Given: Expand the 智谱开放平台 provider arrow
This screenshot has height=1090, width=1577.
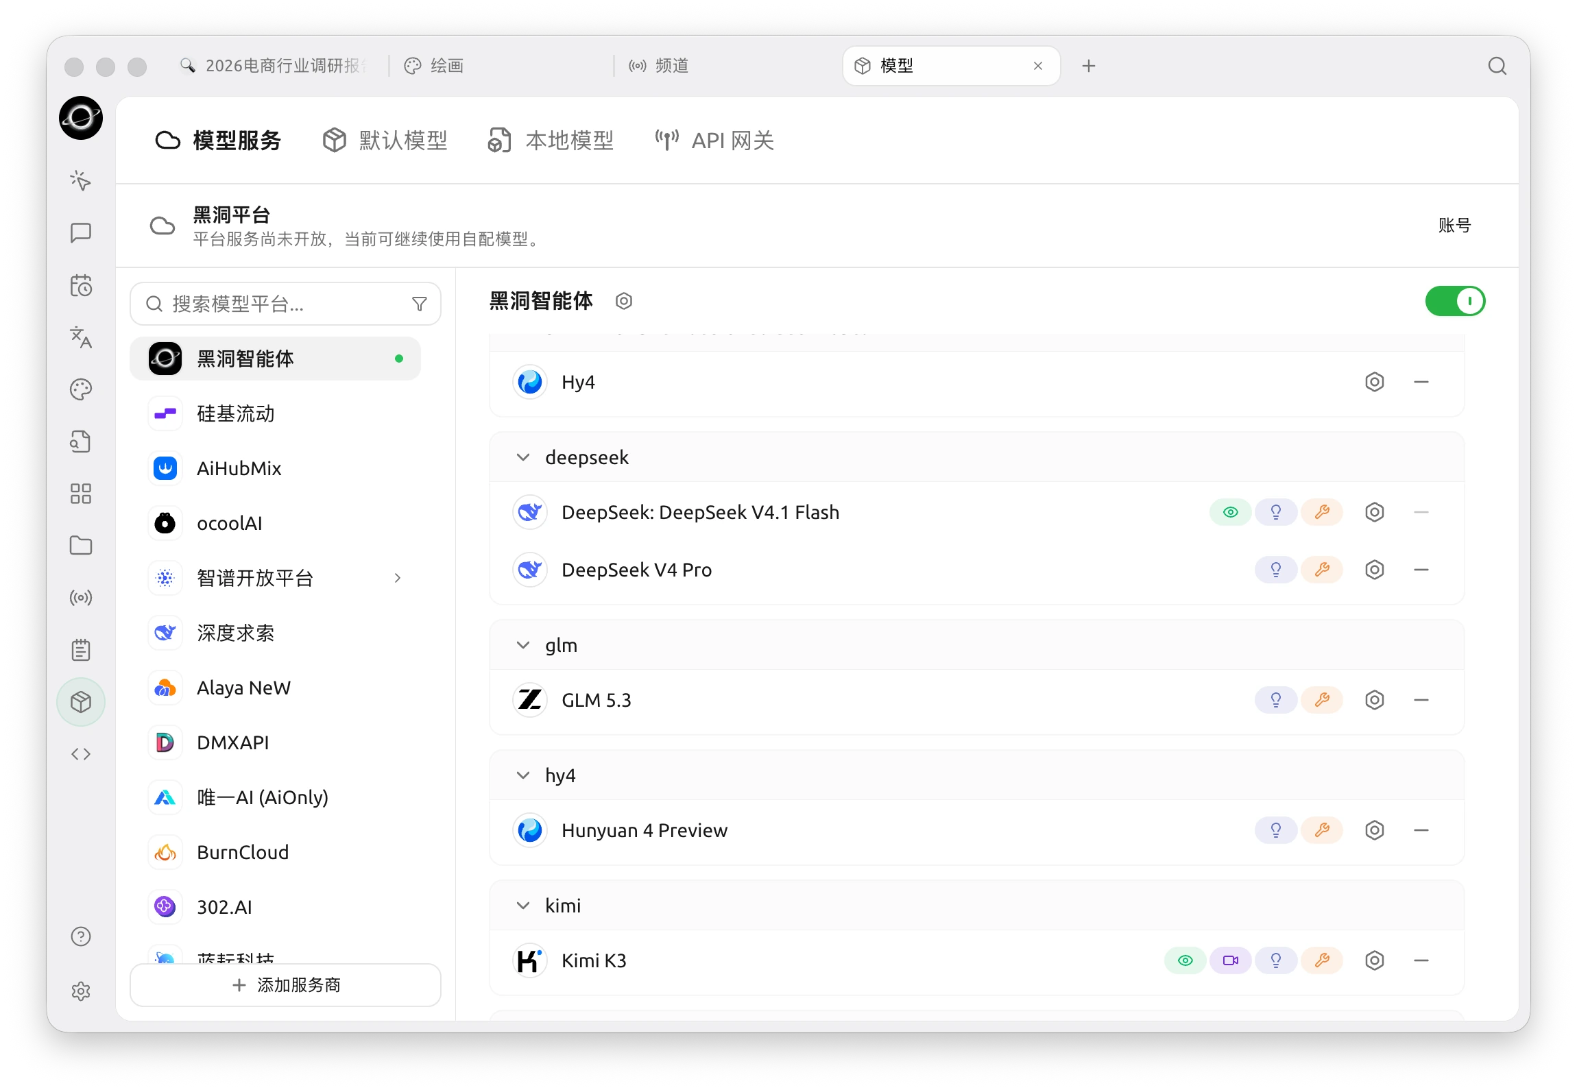Looking at the screenshot, I should (x=398, y=578).
